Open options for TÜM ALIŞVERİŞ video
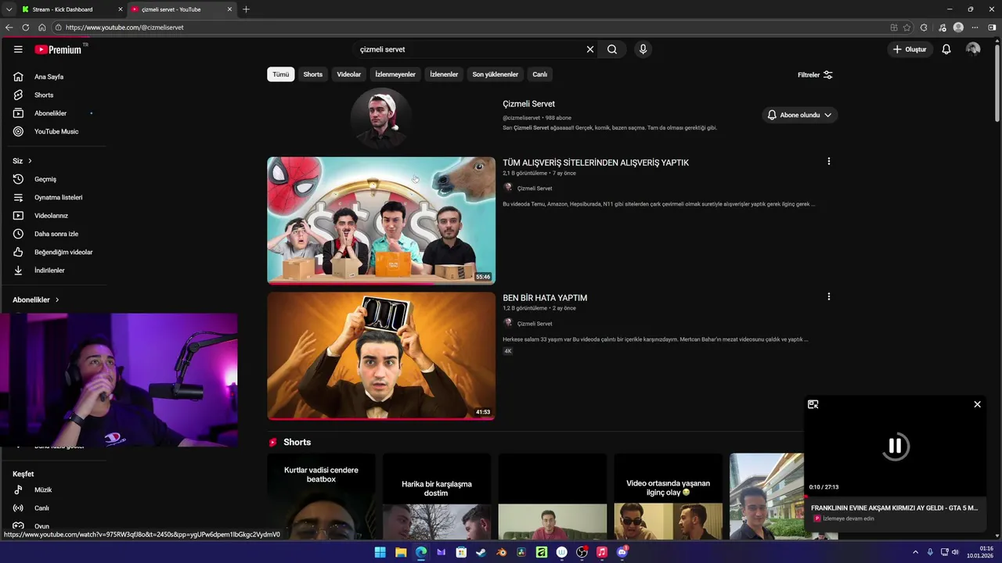This screenshot has width=1002, height=563. click(829, 161)
